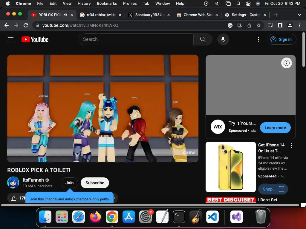The width and height of the screenshot is (306, 229).
Task: Share this page from the address bar
Action: 249,25
